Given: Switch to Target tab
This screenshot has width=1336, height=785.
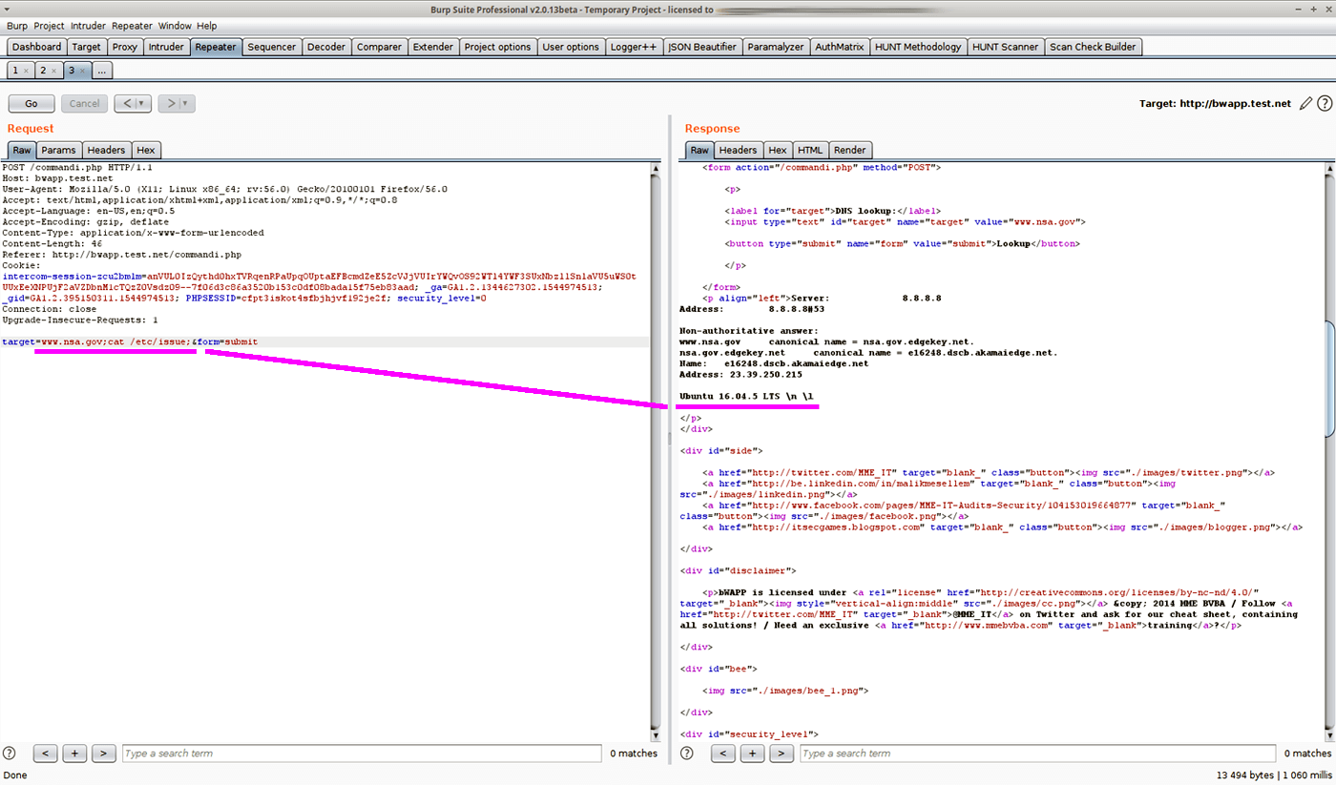Looking at the screenshot, I should 86,47.
